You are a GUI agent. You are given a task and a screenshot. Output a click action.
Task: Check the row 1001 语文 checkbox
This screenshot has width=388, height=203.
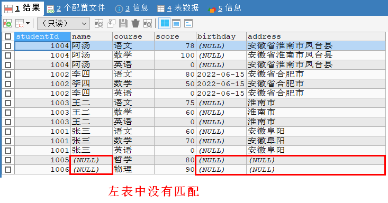click(x=8, y=132)
